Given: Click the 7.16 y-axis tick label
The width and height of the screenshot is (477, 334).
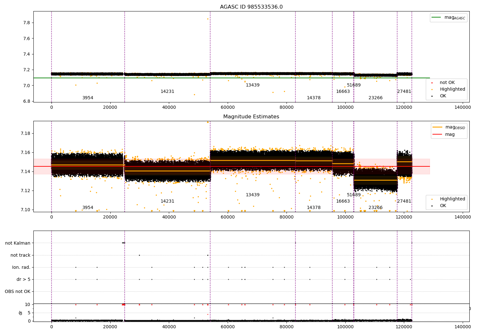Looking at the screenshot, I should (25, 153).
